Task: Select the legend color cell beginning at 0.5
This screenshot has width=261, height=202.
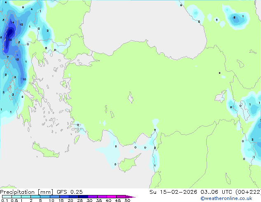Action: point(16,197)
